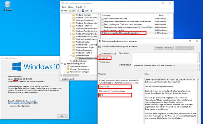Image resolution: width=203 pixels, height=124 pixels.
Task: Click OK in Info über Windows dialog
Action: (62, 116)
